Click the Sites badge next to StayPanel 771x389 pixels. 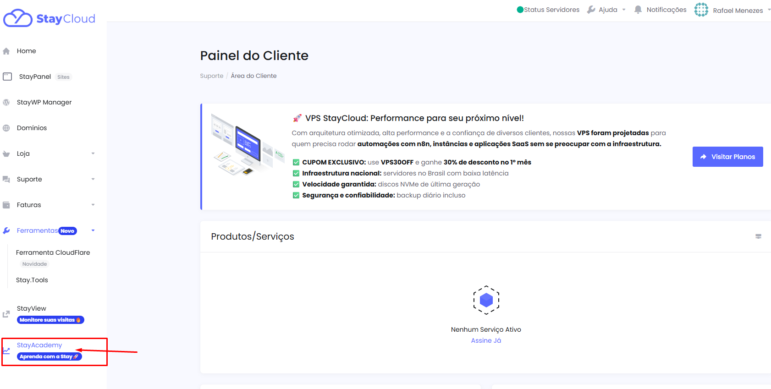tap(63, 77)
